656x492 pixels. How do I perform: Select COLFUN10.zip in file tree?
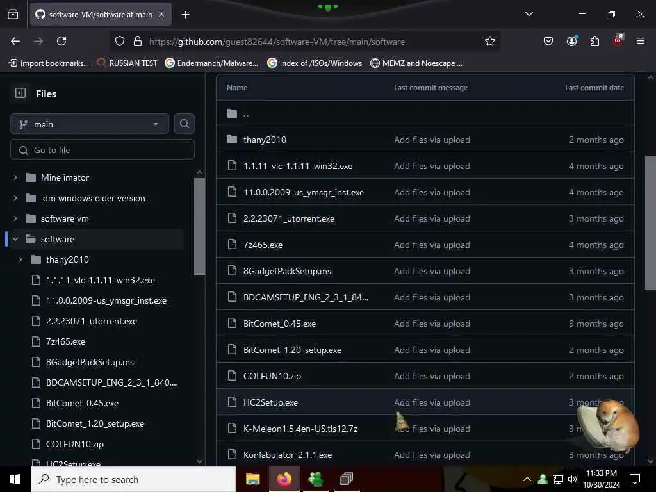coord(75,444)
